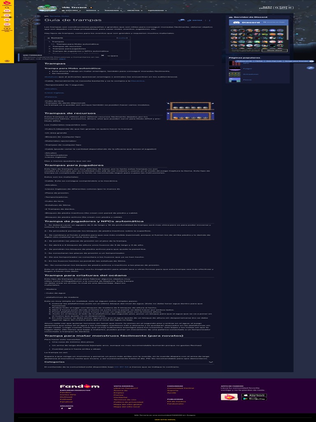Open the Armaduras popular page link
316x422 pixels.
251,74
